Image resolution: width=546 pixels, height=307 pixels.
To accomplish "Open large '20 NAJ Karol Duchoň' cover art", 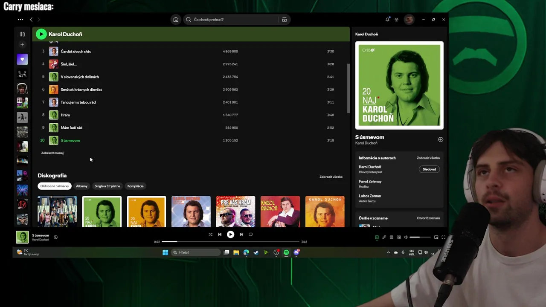I will 399,85.
